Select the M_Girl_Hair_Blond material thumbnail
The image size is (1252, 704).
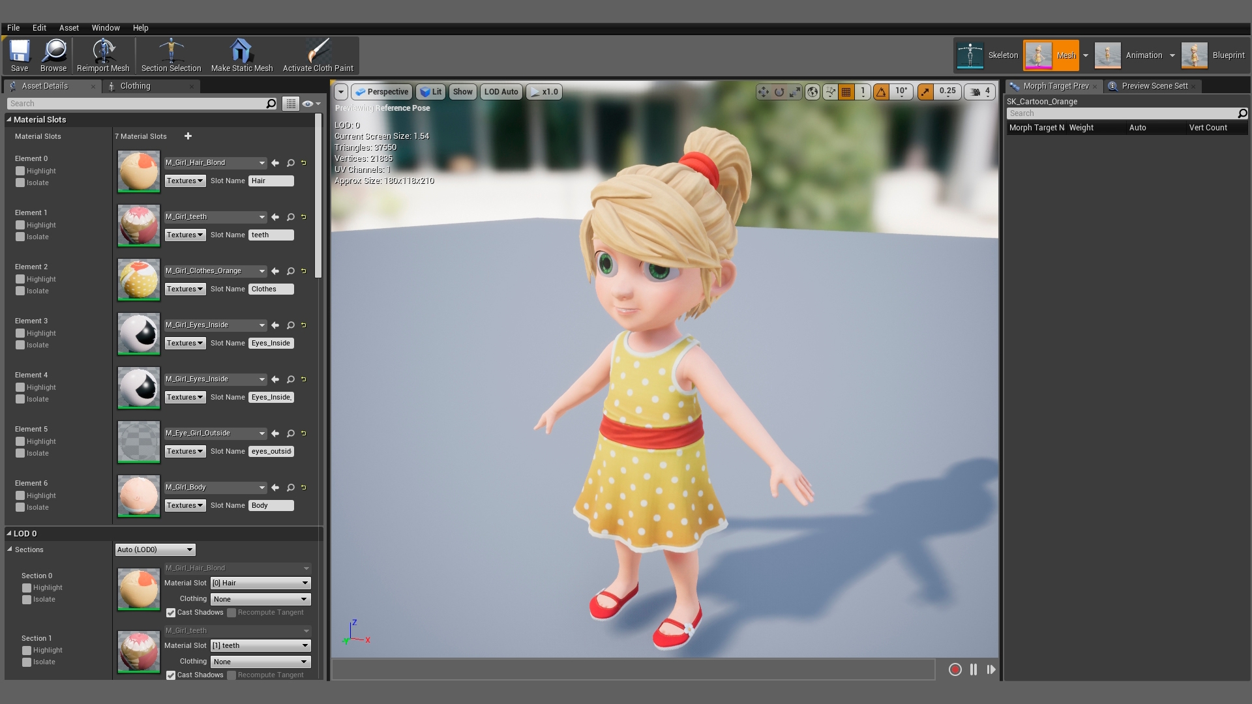(x=138, y=171)
